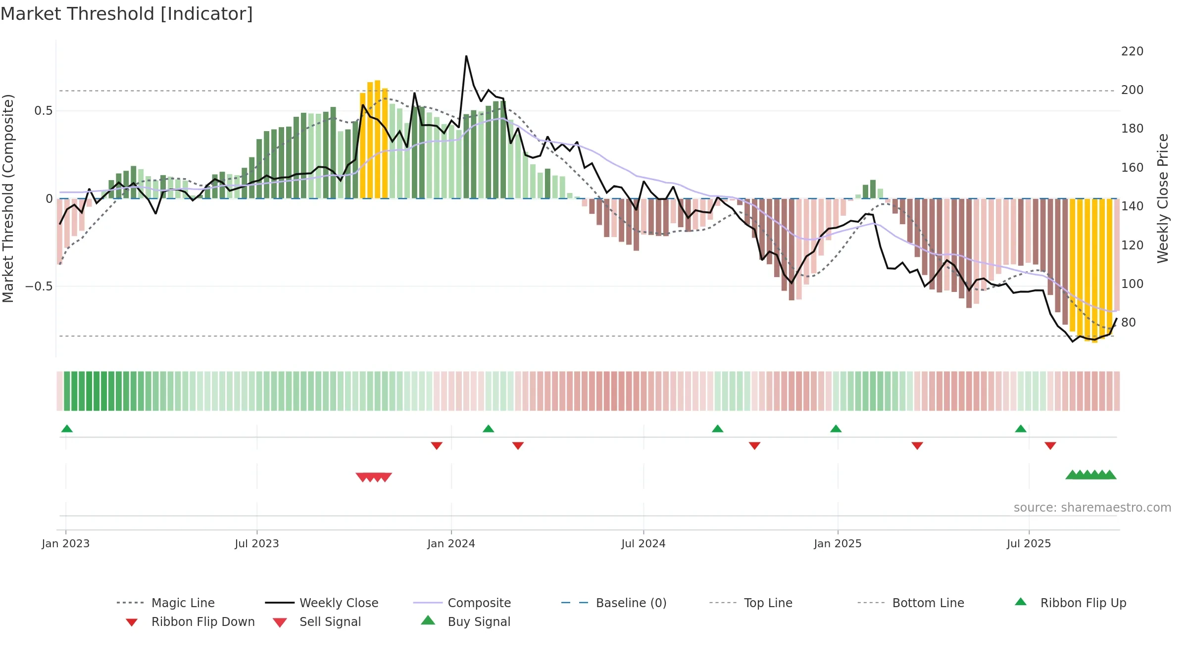The width and height of the screenshot is (1188, 668).
Task: Click the Jul 2025 x-axis label
Action: click(x=1029, y=544)
